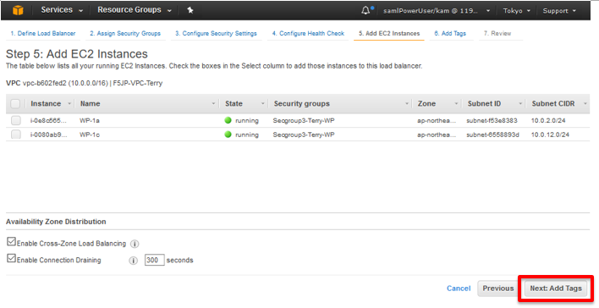The width and height of the screenshot is (599, 308).
Task: Toggle Enable Cross-Zone Load Balancing checkbox
Action: pyautogui.click(x=12, y=242)
